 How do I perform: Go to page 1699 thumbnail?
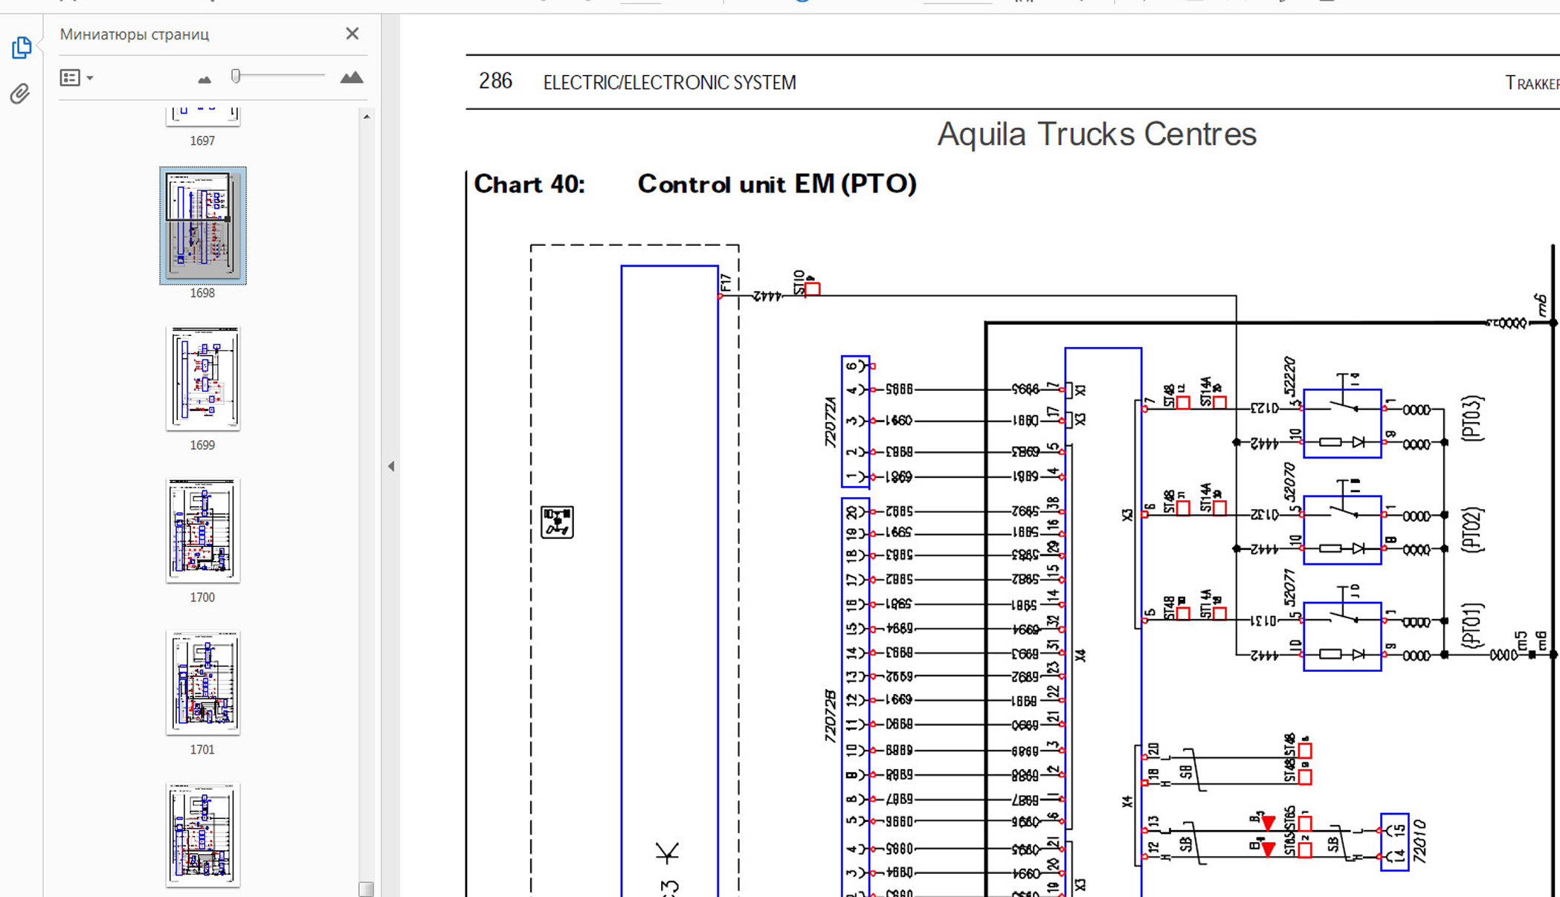point(202,378)
